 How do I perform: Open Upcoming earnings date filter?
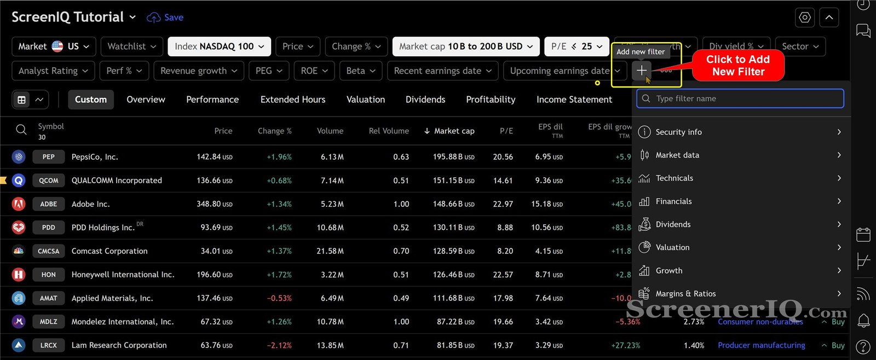click(x=565, y=71)
